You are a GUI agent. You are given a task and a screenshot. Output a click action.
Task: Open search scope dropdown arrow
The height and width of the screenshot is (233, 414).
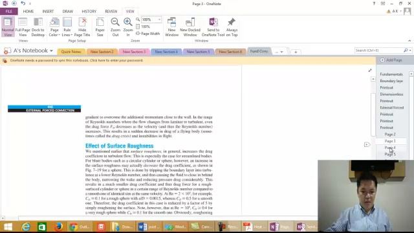[410, 50]
